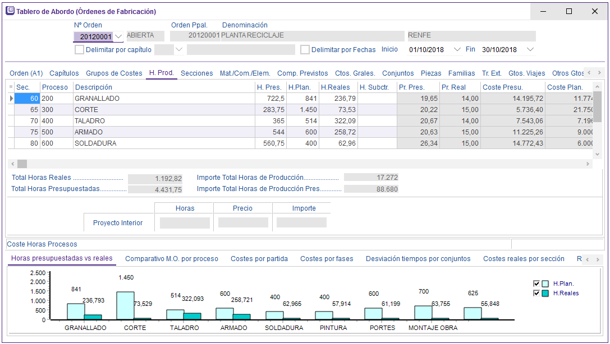Click the Coste Presu. column header
610x344 pixels.
coord(512,87)
